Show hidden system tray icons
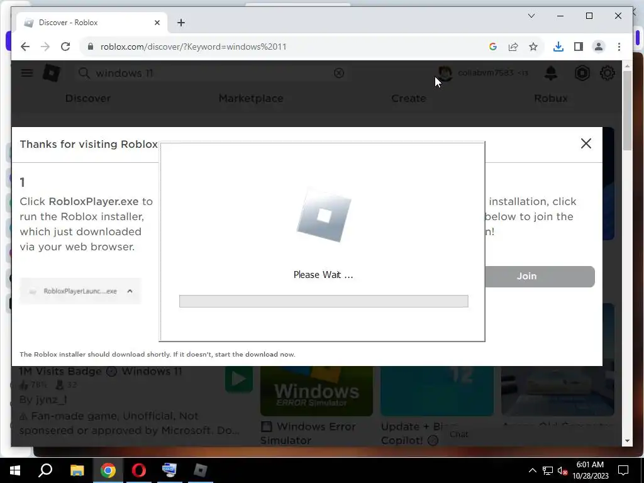This screenshot has height=483, width=644. [x=532, y=470]
